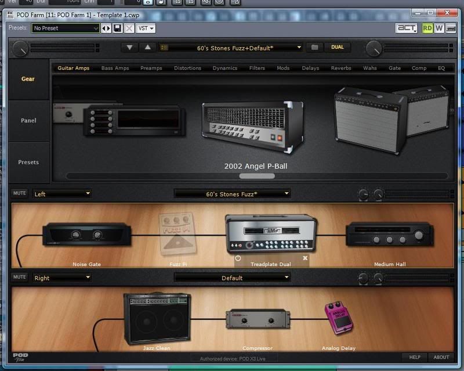Toggle Treadplate Dual power bypass icon

(x=238, y=258)
